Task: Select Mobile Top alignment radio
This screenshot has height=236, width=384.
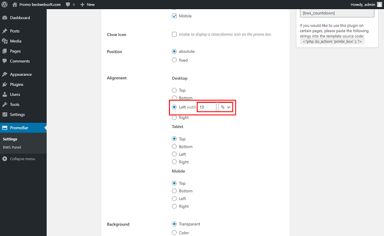Action: [x=174, y=183]
